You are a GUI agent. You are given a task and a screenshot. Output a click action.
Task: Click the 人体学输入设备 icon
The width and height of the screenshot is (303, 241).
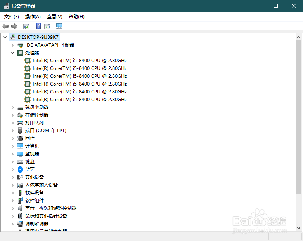pyautogui.click(x=20, y=185)
